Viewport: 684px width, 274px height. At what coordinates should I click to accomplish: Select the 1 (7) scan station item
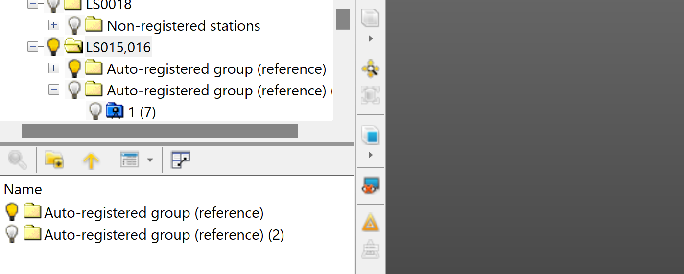click(142, 112)
